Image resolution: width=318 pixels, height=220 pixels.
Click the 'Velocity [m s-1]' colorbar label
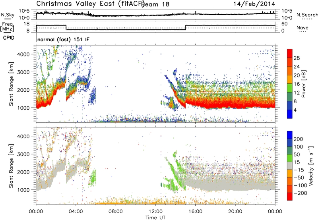[310, 166]
